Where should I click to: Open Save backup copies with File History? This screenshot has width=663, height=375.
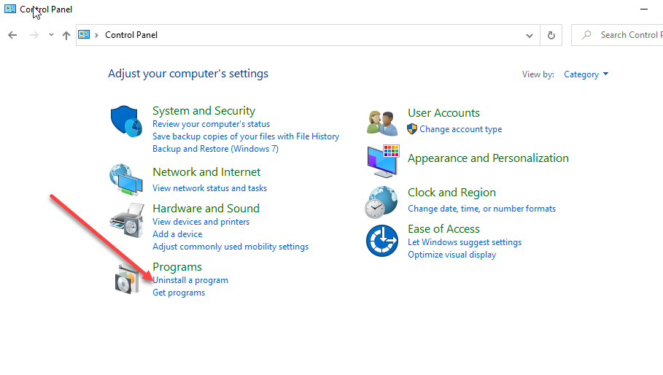[x=246, y=136]
